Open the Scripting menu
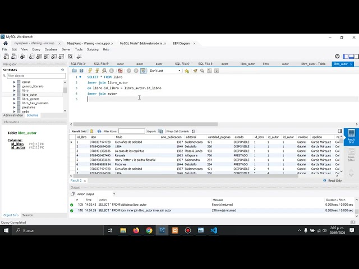Image resolution: width=359 pixels, height=269 pixels. click(93, 49)
